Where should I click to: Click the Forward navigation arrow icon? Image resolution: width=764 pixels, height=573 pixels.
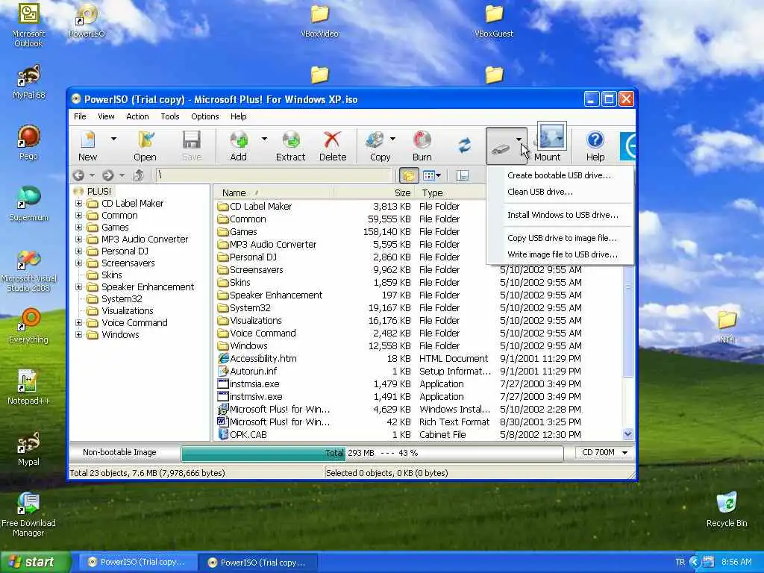108,175
